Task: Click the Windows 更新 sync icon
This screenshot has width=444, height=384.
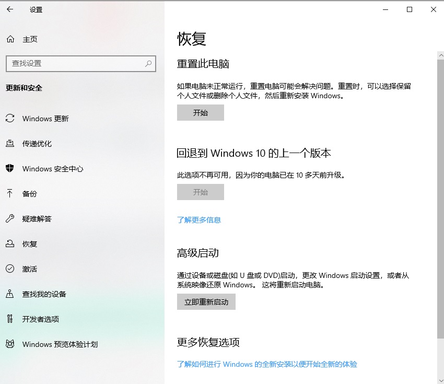Action: (10, 119)
